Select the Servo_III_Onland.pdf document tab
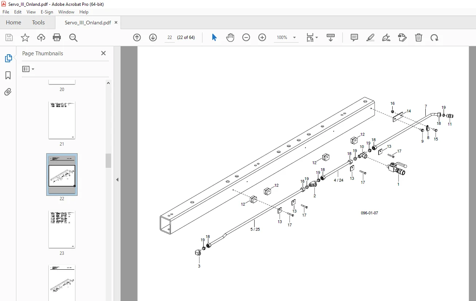 click(88, 23)
